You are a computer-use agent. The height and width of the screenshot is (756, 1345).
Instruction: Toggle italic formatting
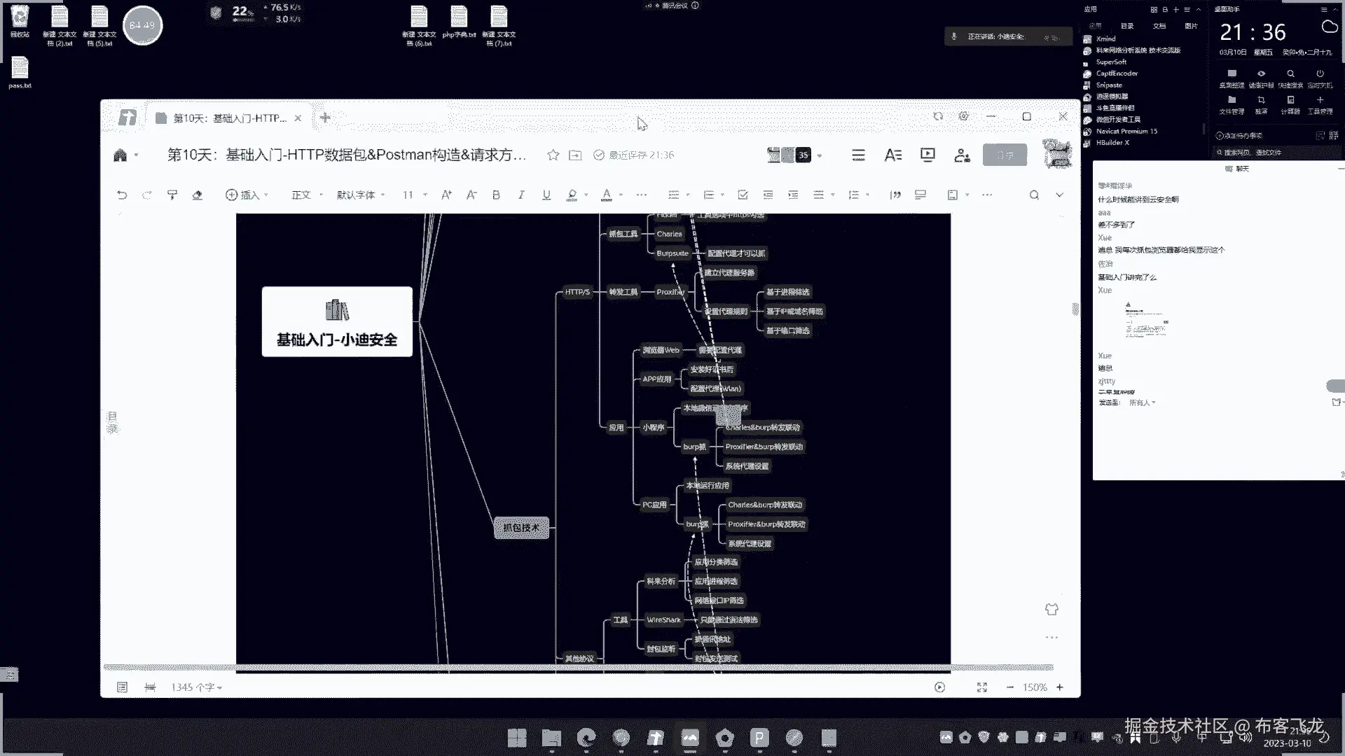(521, 195)
